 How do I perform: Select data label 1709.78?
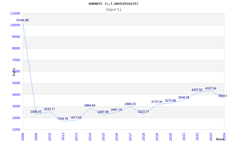coord(62,119)
